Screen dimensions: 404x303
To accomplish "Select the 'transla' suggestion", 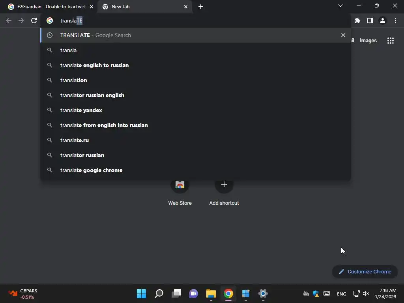I will [196, 50].
